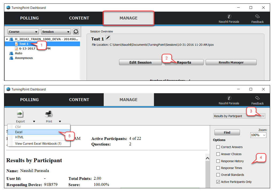Enable the Correct Answers checkbox
The width and height of the screenshot is (272, 192).
(218, 147)
